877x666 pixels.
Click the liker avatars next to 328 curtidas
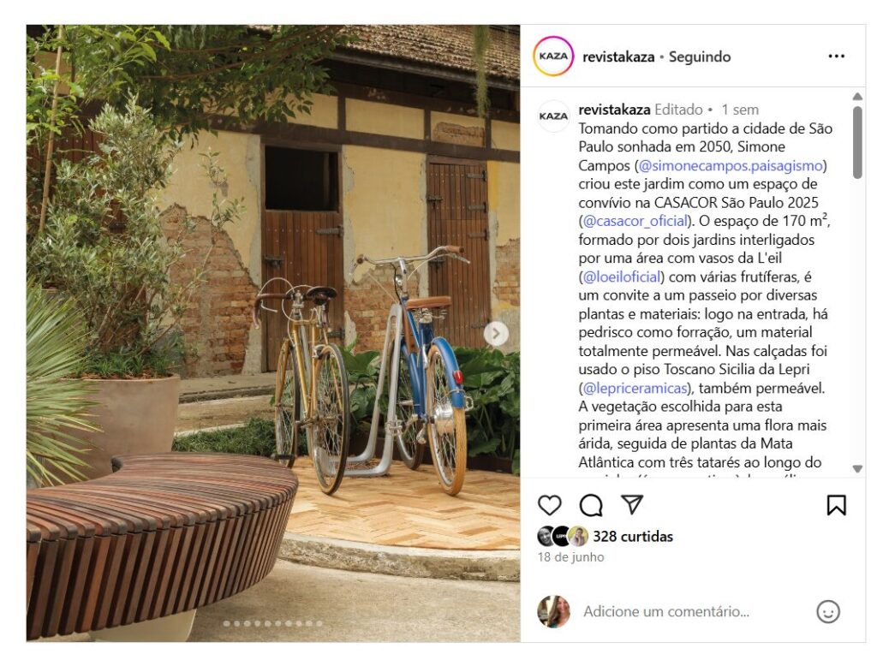[x=562, y=536]
